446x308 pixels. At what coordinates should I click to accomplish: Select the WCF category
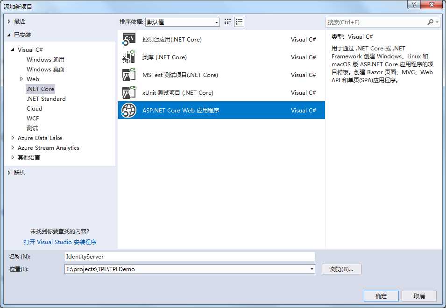coord(33,118)
